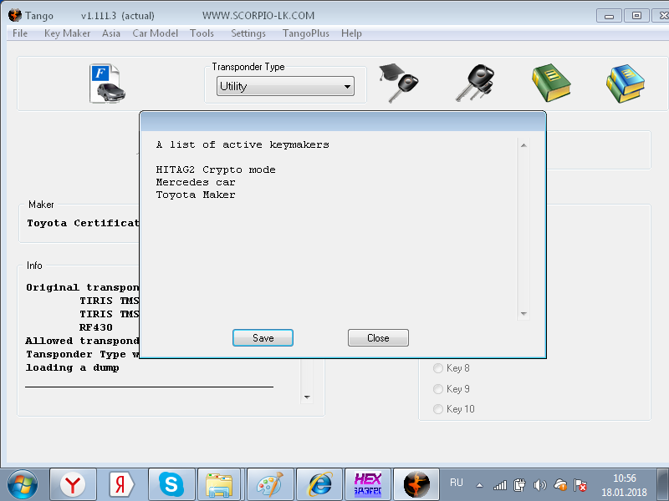Open the car file document icon

[107, 83]
